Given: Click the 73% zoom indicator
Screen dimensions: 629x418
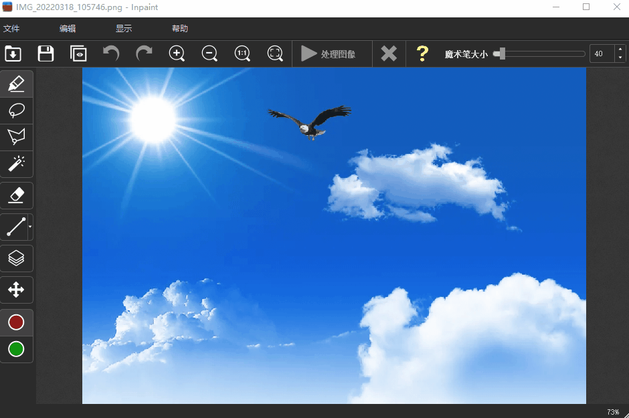Looking at the screenshot, I should (x=613, y=412).
